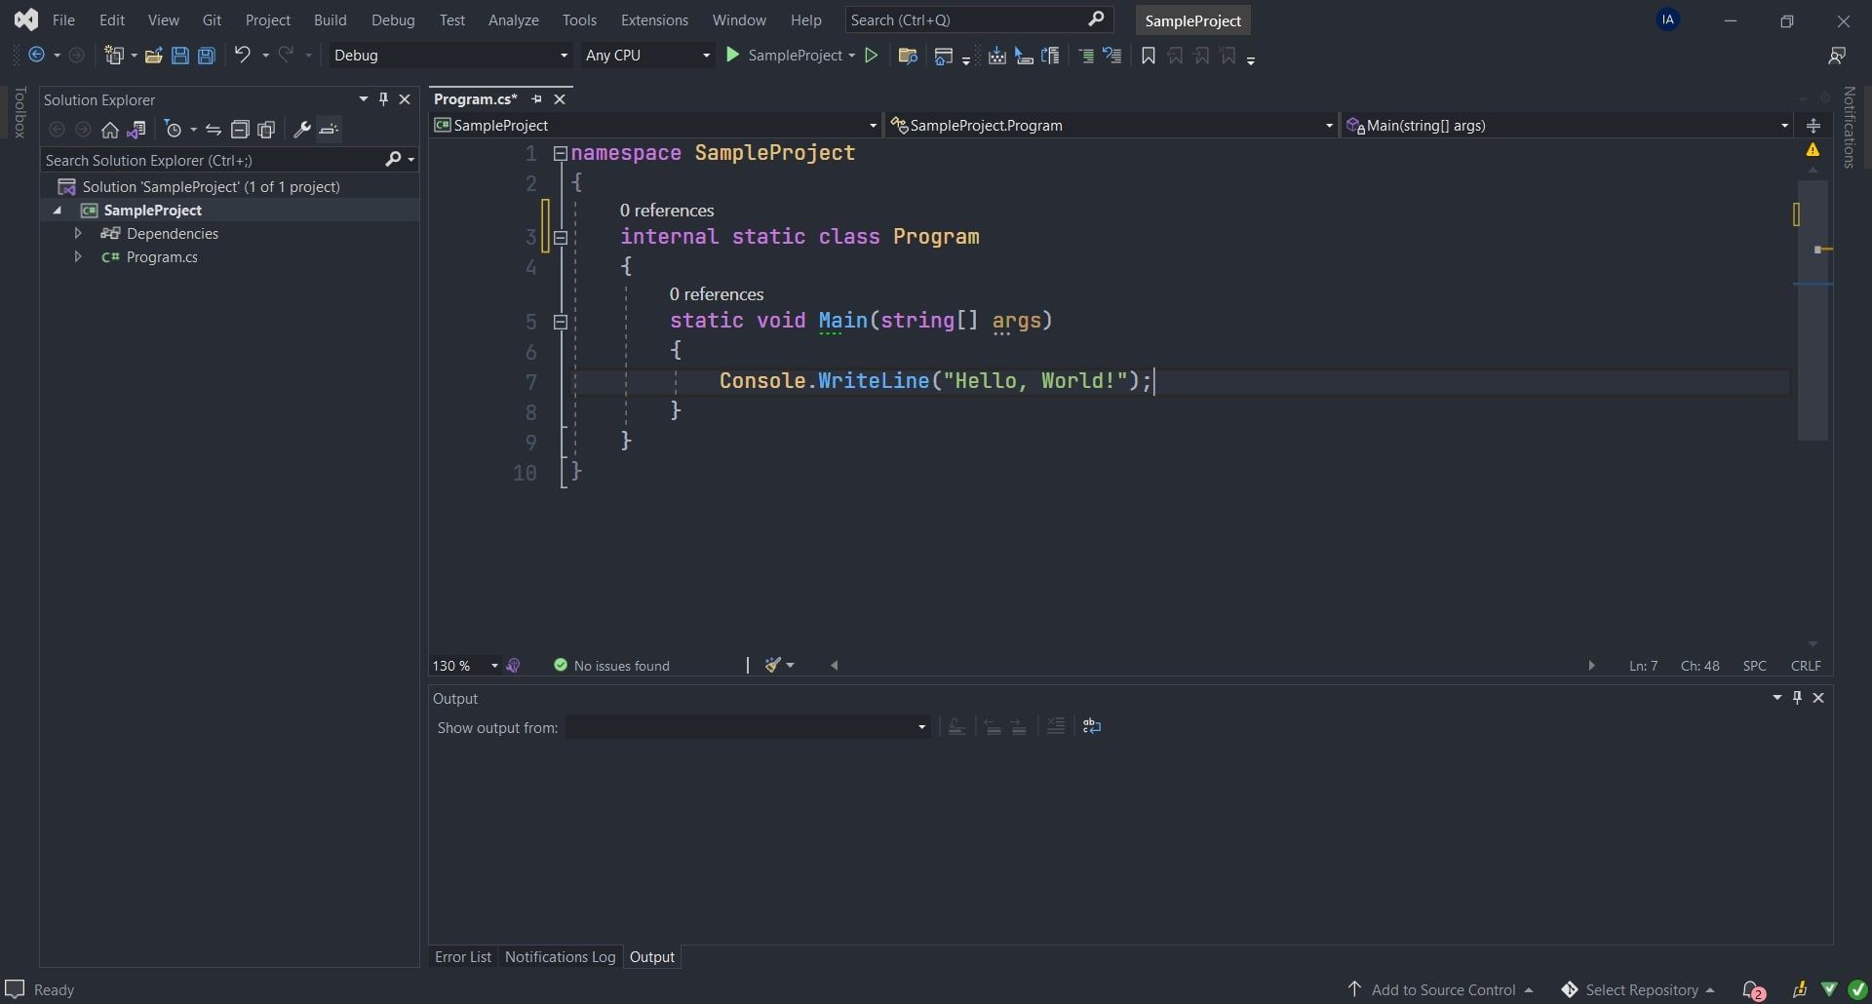Click the CRLF line ending indicator
This screenshot has height=1004, width=1872.
point(1806,665)
